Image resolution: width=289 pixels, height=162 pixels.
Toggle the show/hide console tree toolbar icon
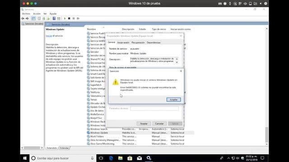tap(33, 18)
